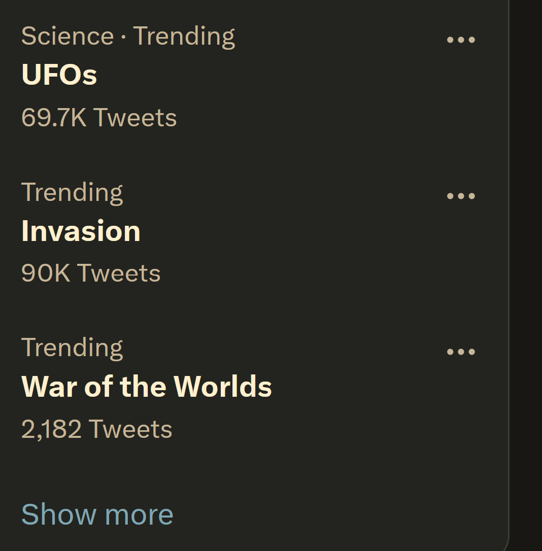
Task: Click Show more trends link
Action: 97,514
